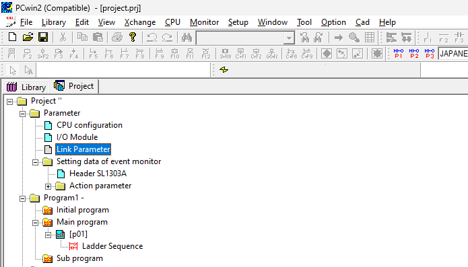Open the Cad menu

click(x=362, y=22)
